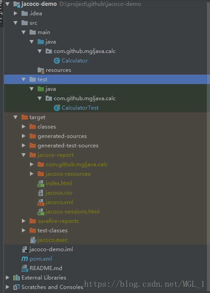Select the jacoco.xml file name
This screenshot has height=293, width=210.
59,202
